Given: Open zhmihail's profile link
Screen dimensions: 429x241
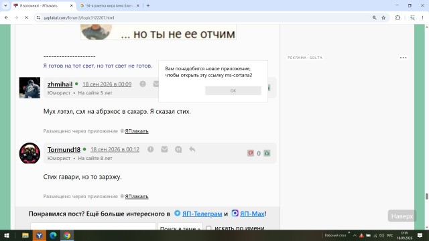Looking at the screenshot, I should click(60, 84).
